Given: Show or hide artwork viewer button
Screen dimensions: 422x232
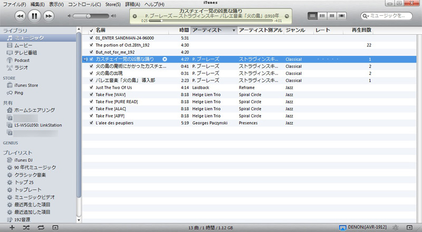Looking at the screenshot, I should [55, 228].
